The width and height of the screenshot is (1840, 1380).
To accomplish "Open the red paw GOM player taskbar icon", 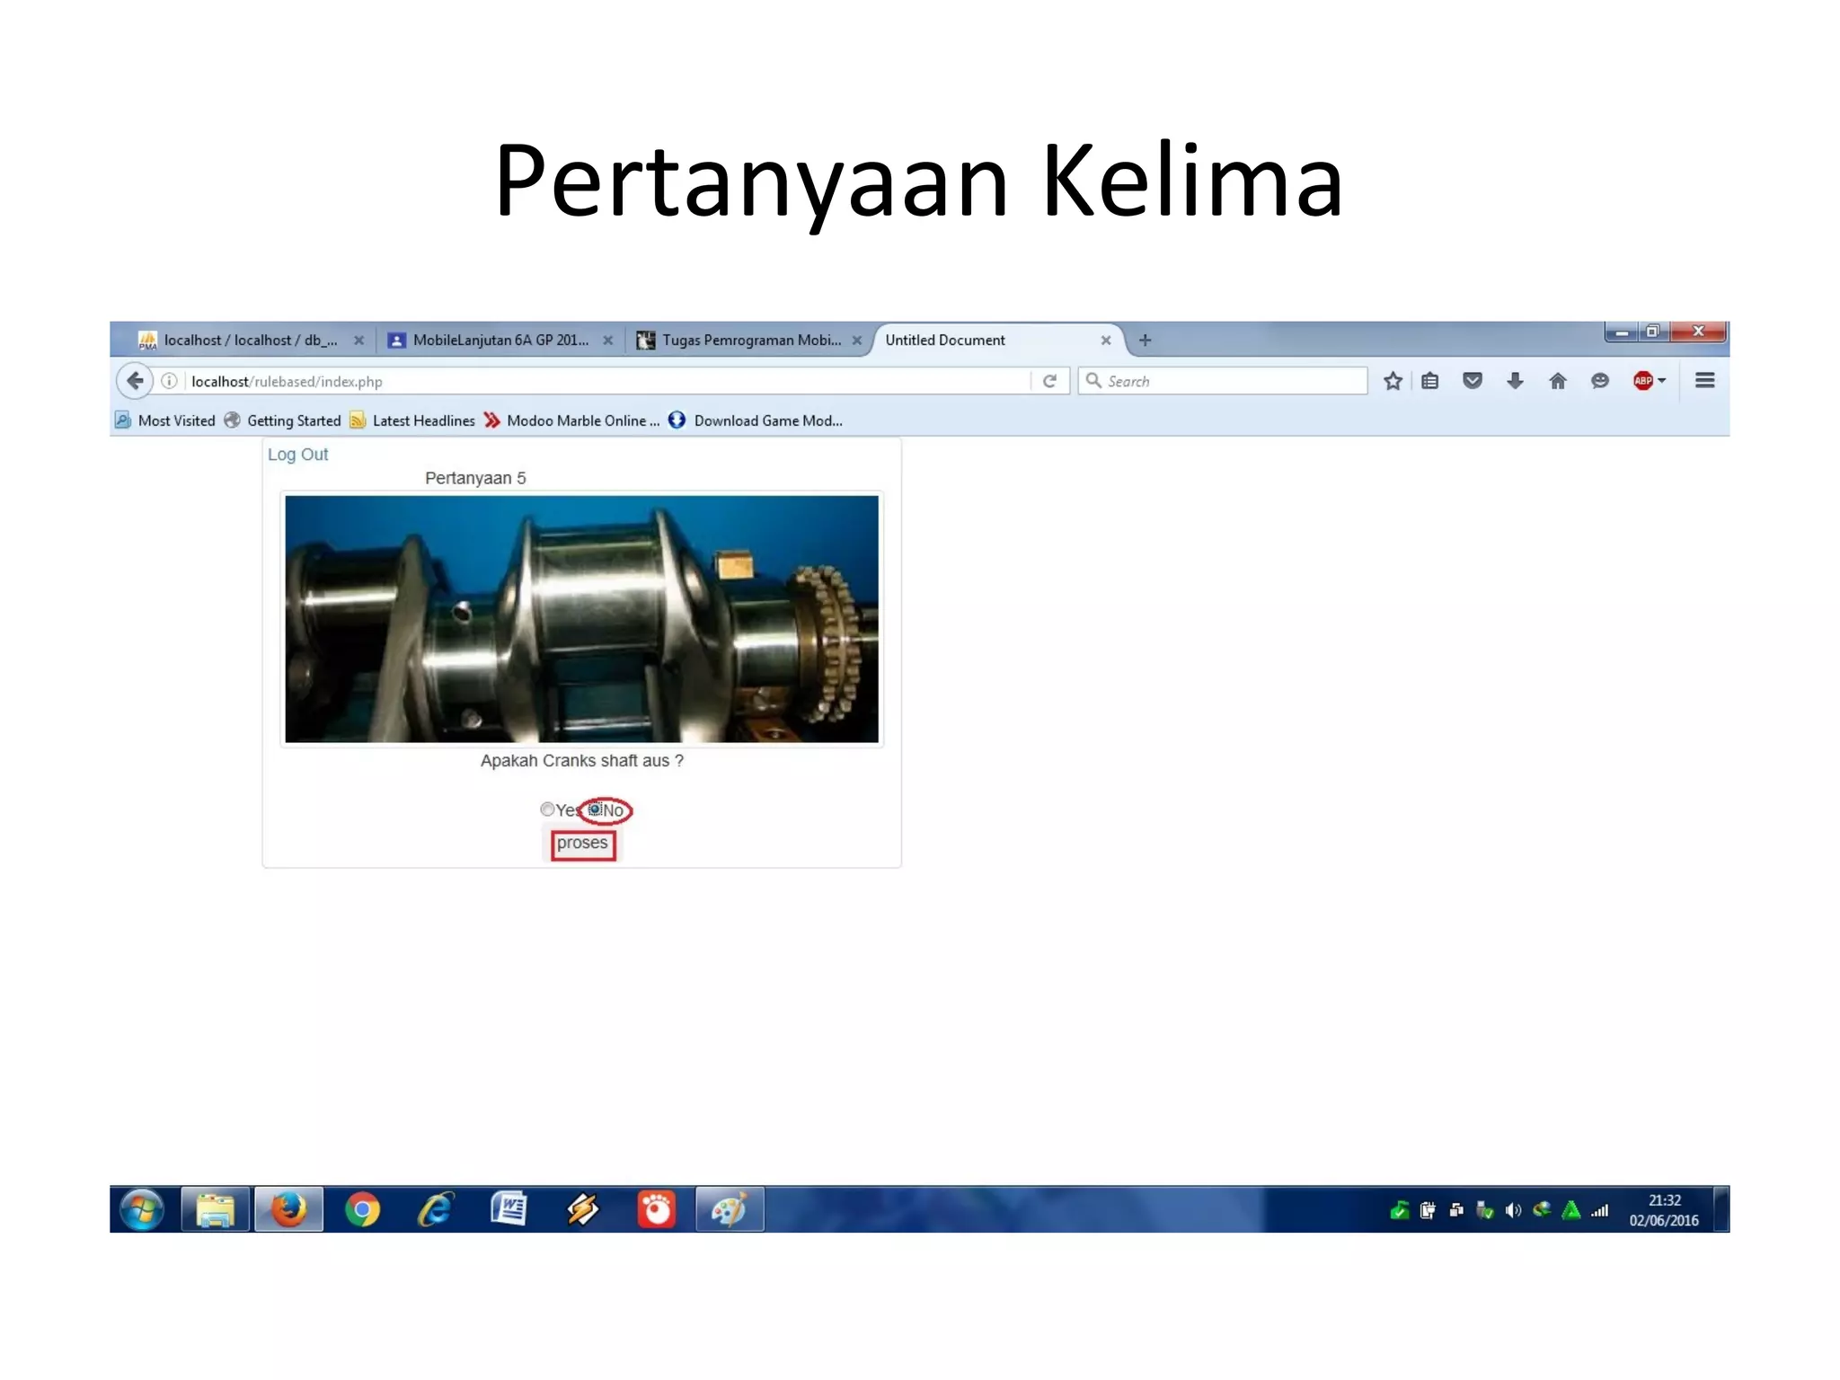I will pos(656,1209).
